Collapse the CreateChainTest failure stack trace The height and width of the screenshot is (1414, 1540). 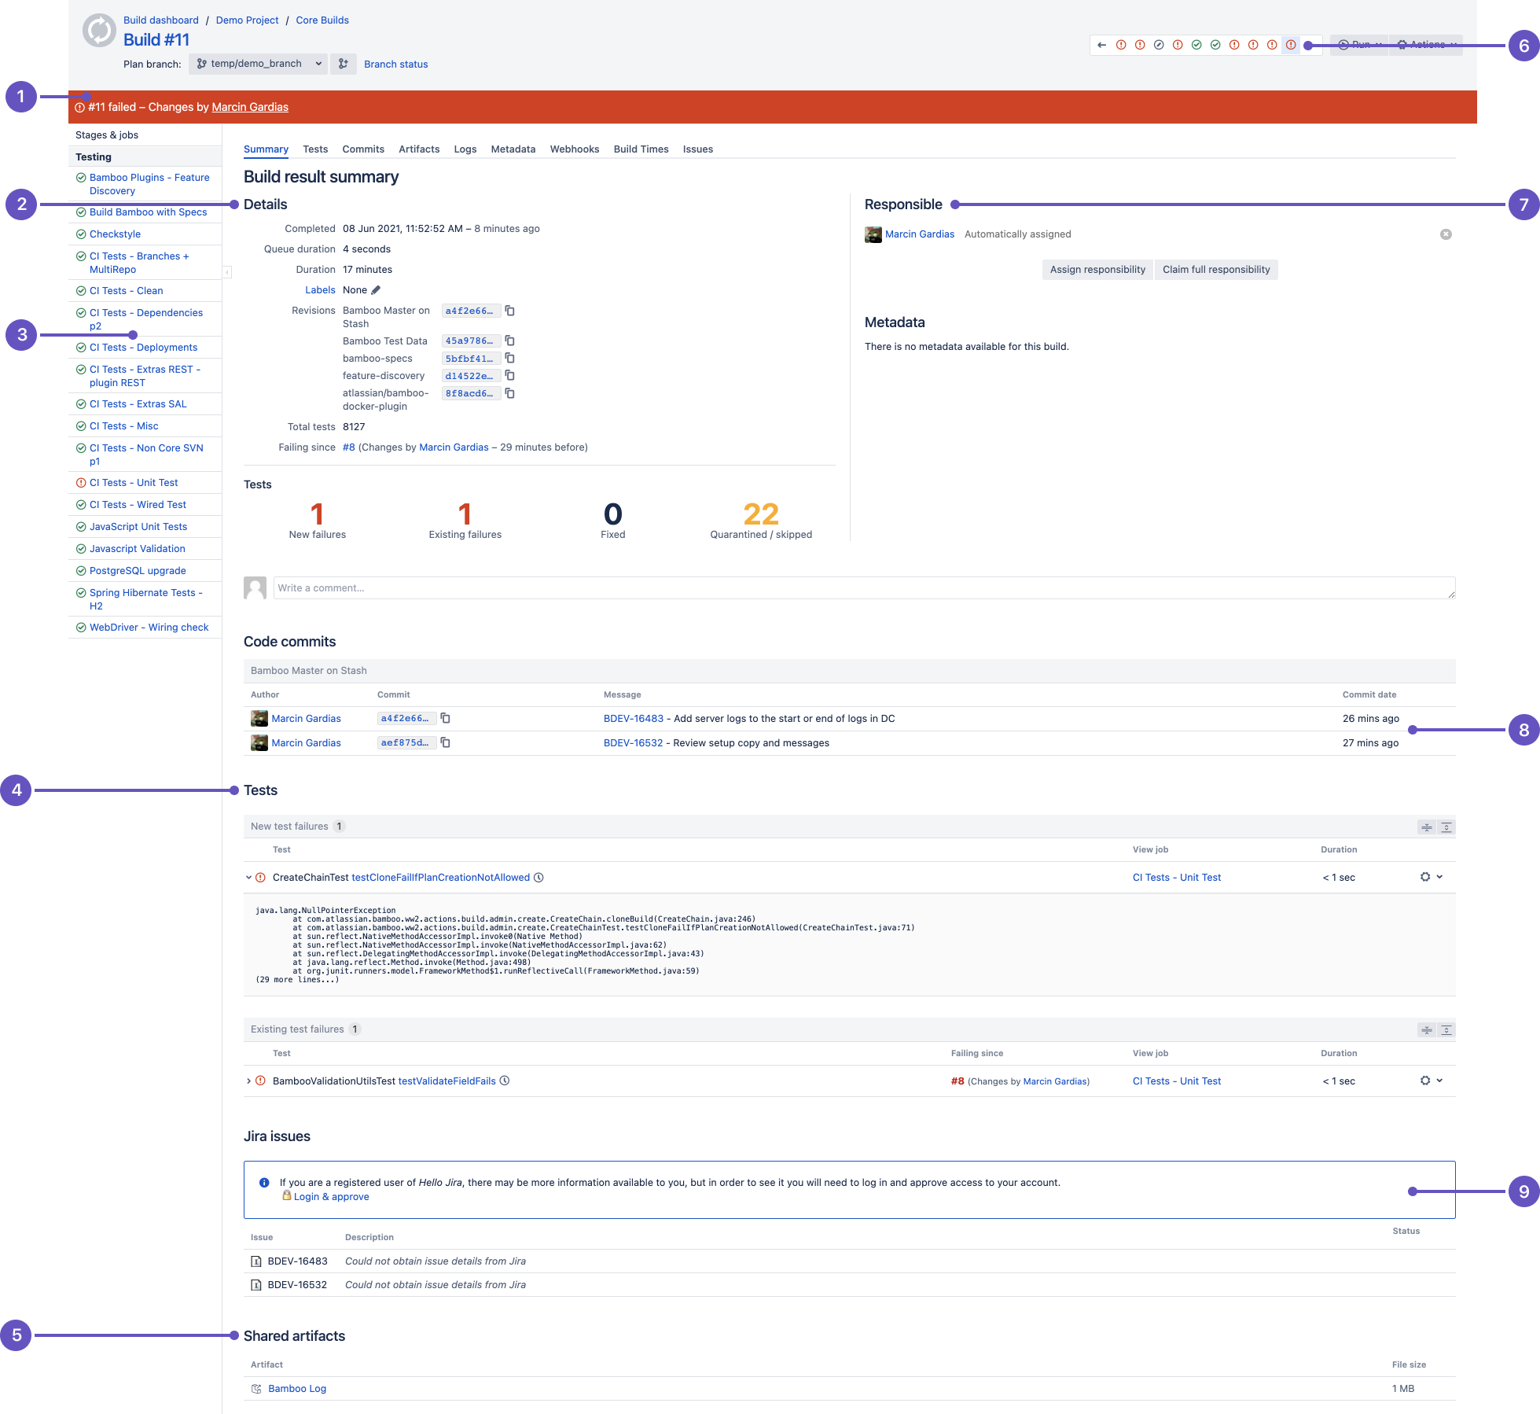click(248, 878)
